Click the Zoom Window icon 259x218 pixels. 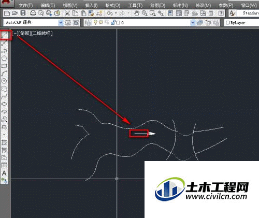pyautogui.click(x=153, y=13)
